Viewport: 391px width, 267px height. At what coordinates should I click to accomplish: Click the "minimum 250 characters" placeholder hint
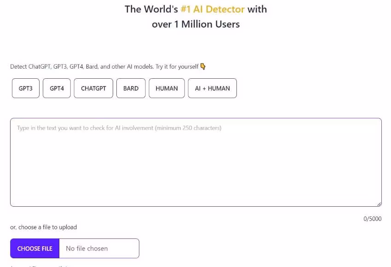[188, 128]
